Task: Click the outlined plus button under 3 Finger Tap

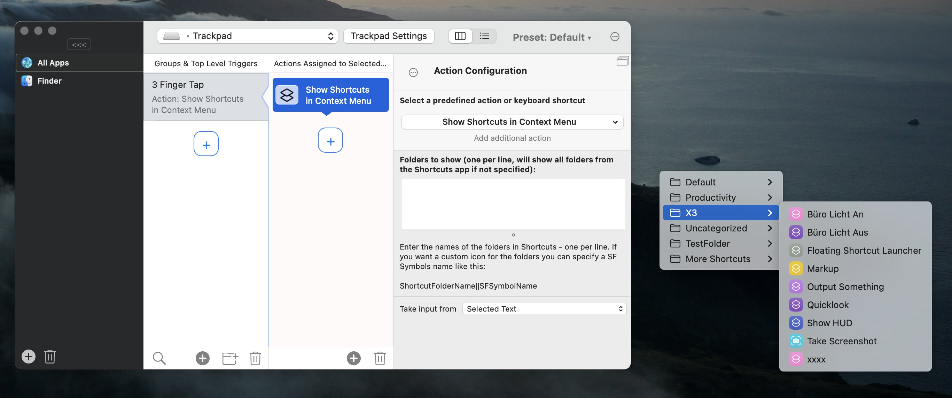Action: 206,144
